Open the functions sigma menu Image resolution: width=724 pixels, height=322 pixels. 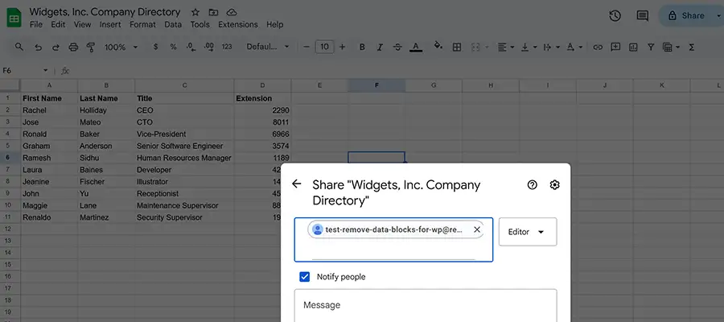pos(692,47)
